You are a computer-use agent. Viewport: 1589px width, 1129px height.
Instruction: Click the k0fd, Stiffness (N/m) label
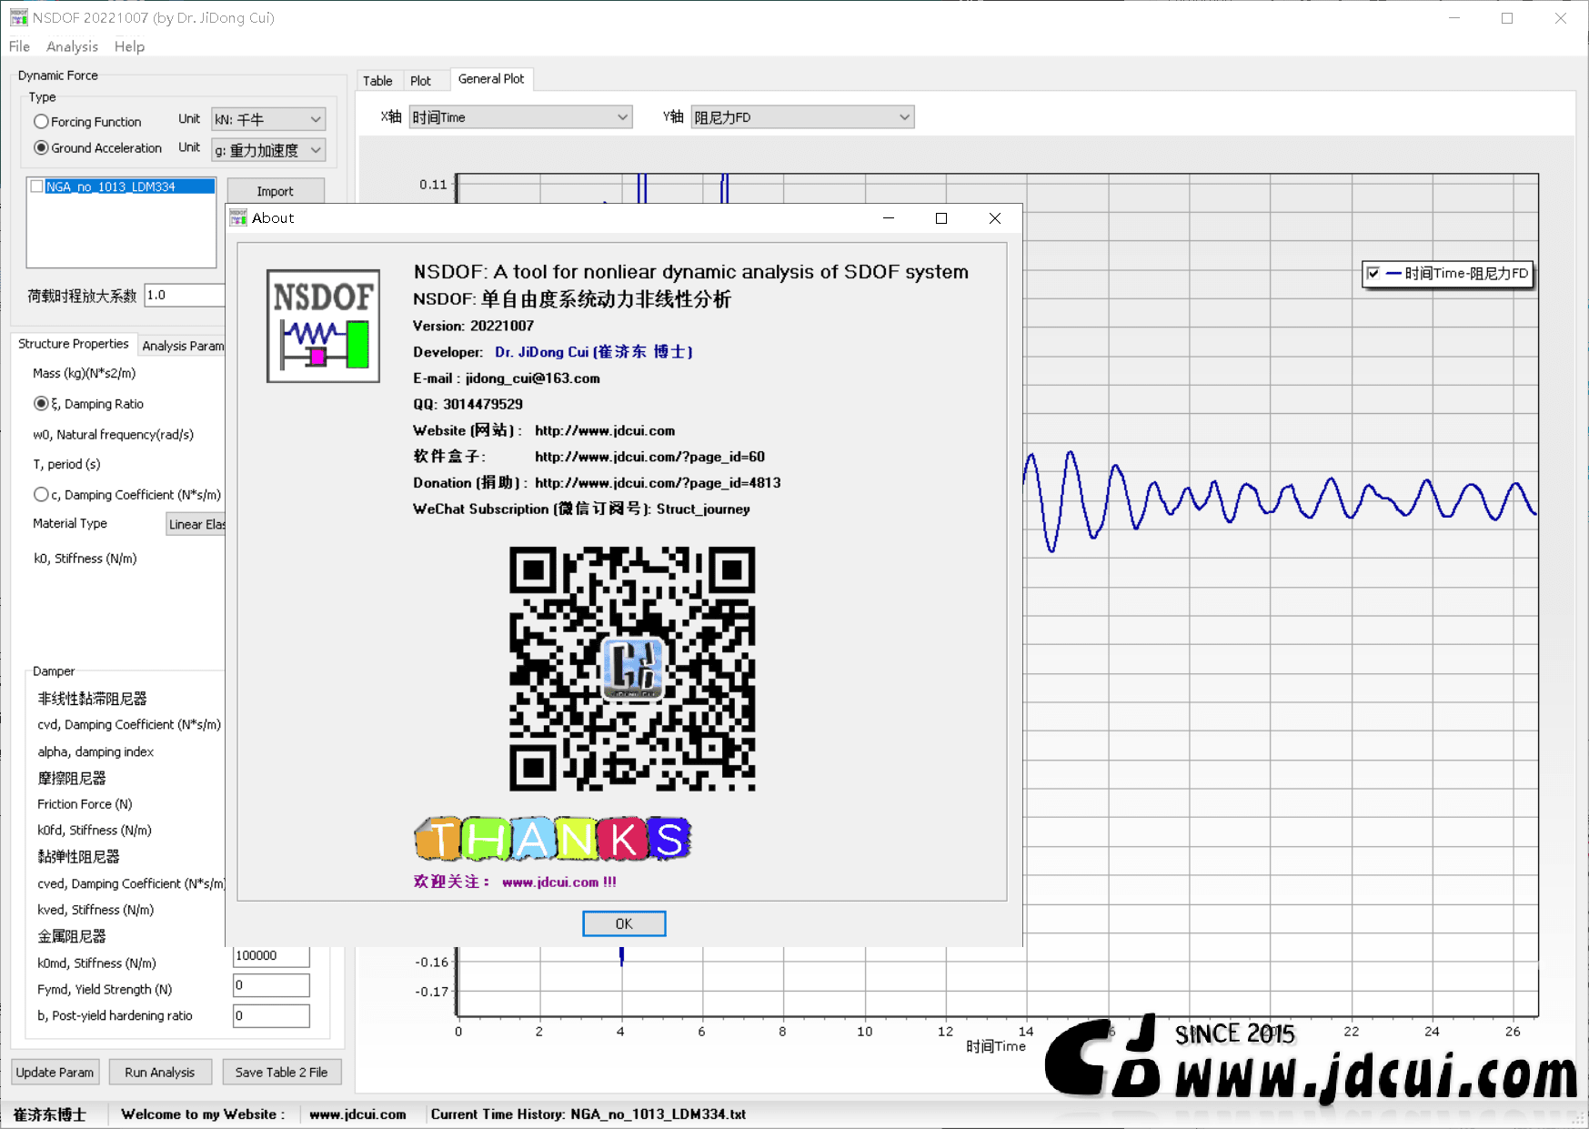(95, 831)
